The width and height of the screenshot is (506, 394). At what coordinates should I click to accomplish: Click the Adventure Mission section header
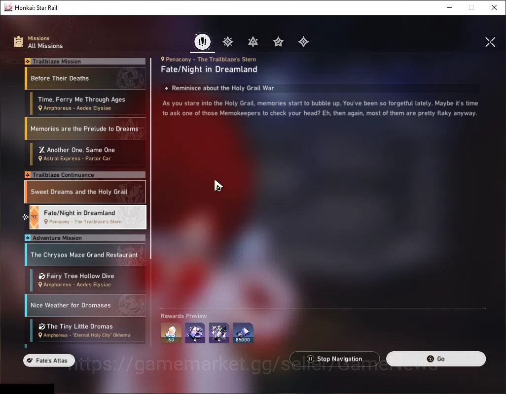tap(85, 238)
